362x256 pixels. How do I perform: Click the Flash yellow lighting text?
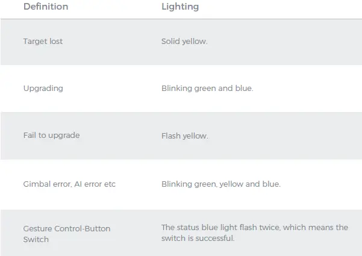click(184, 136)
